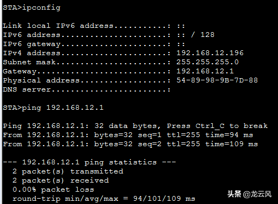Click the 头条 @龙云风 watermark

click(x=250, y=194)
